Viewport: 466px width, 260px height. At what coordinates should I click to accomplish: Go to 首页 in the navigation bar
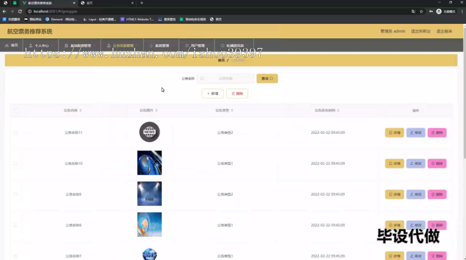click(x=11, y=45)
